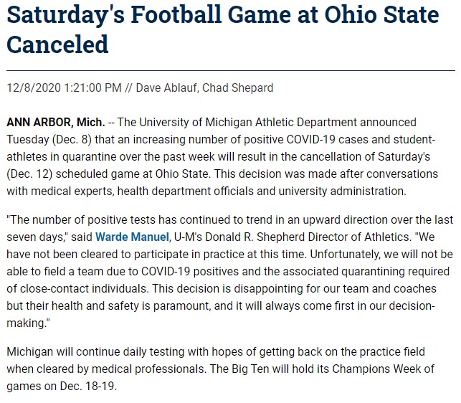Click the word Canceled in the headline

pyautogui.click(x=57, y=44)
